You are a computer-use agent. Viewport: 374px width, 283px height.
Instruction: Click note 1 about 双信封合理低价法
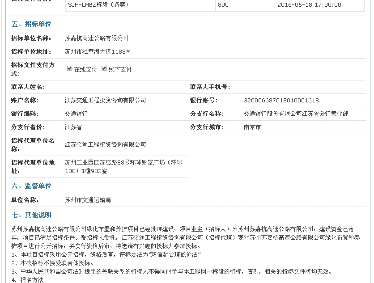click(106, 255)
